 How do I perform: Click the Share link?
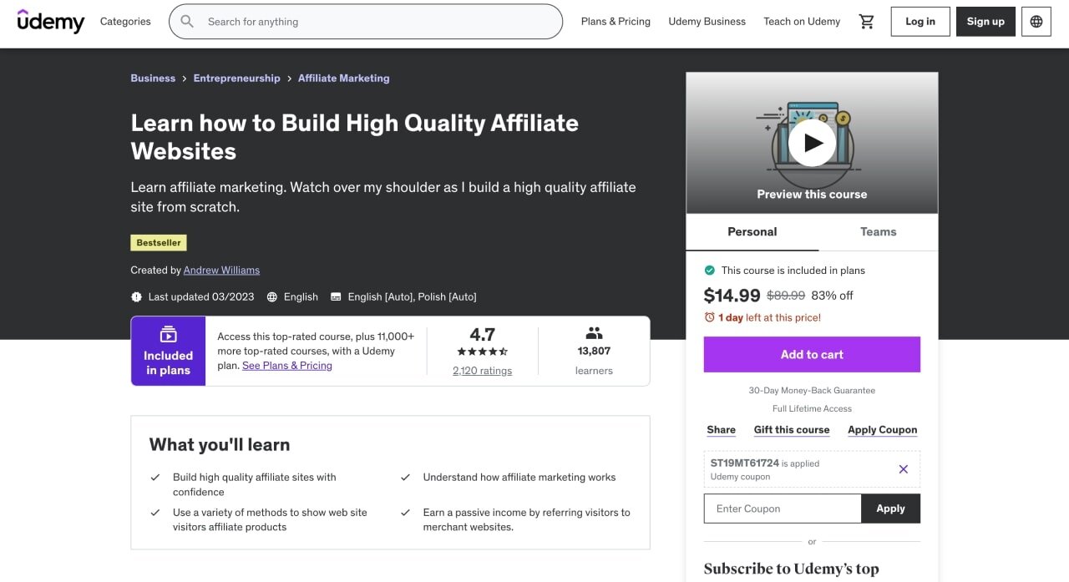click(721, 430)
